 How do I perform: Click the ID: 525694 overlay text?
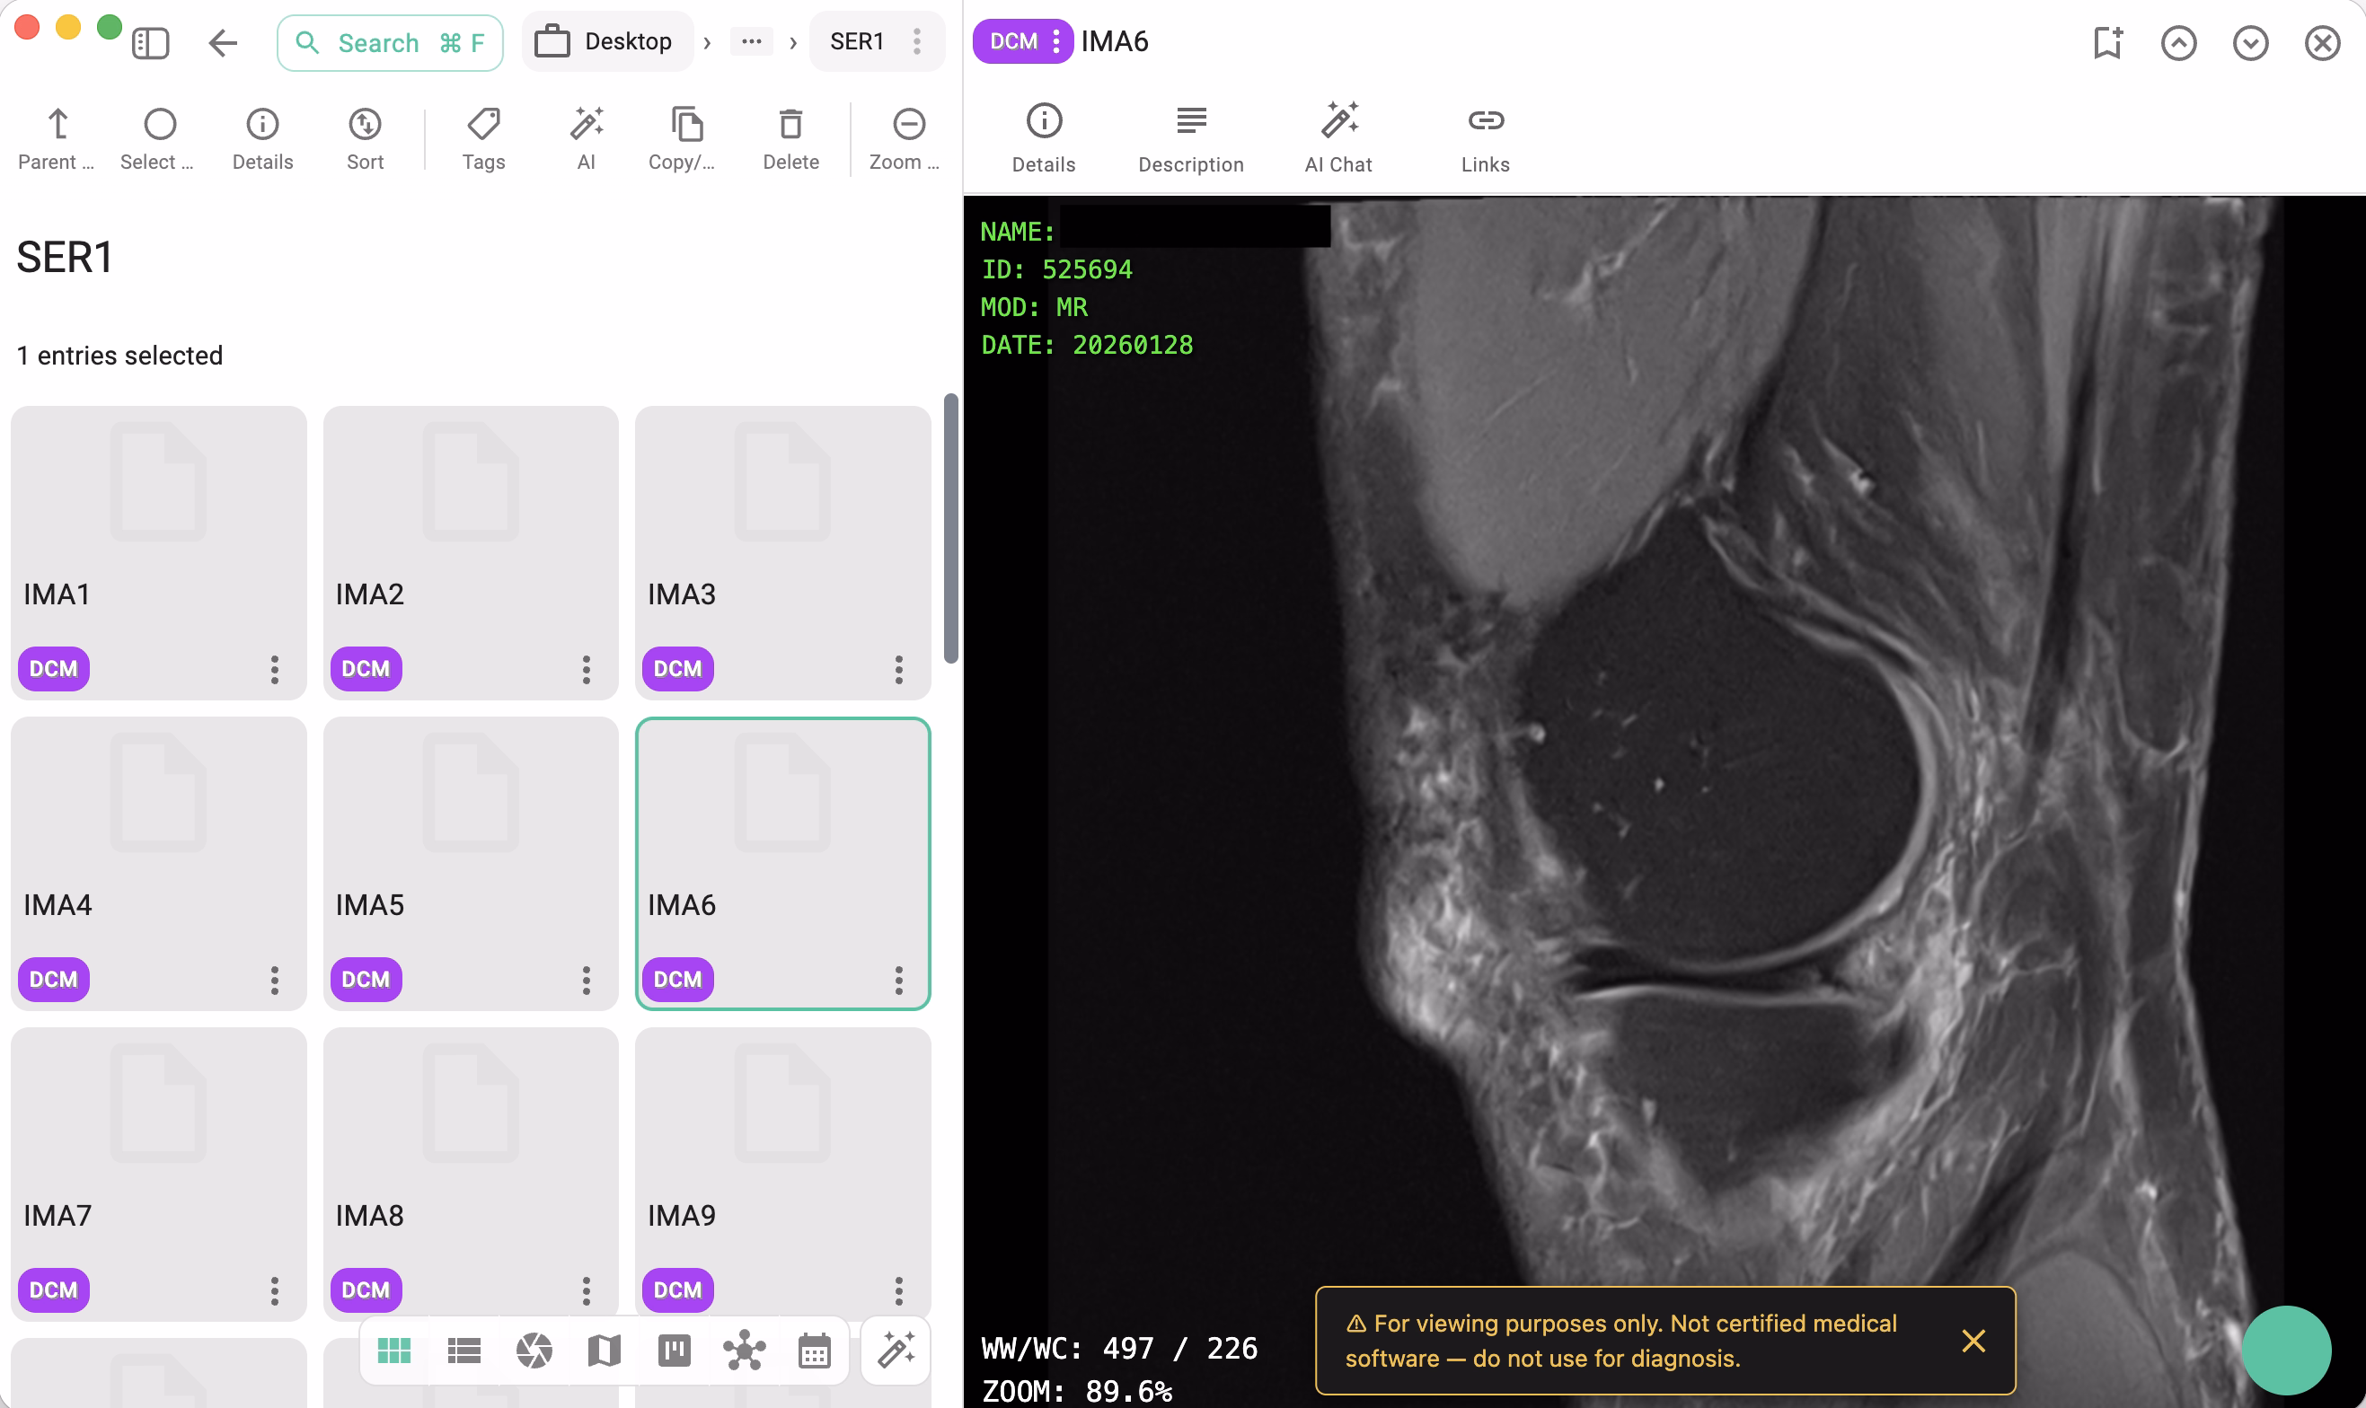pos(1057,269)
